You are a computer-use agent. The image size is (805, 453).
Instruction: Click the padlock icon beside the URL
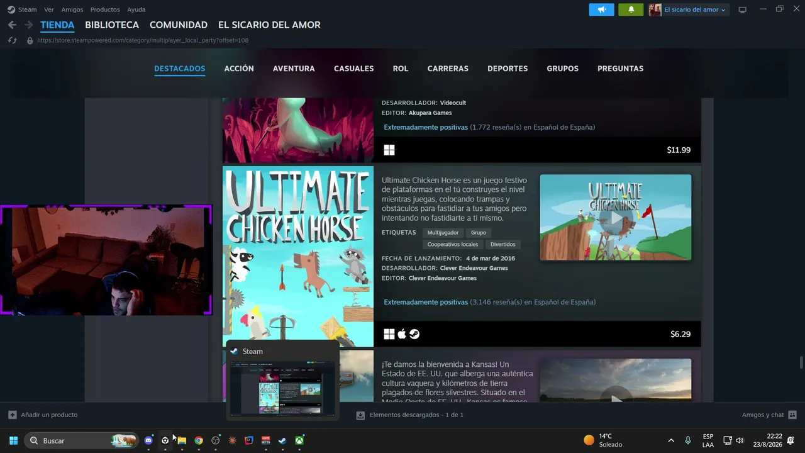(30, 40)
